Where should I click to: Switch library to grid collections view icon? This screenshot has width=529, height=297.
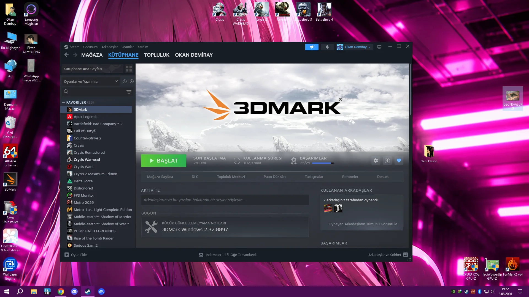pos(129,69)
